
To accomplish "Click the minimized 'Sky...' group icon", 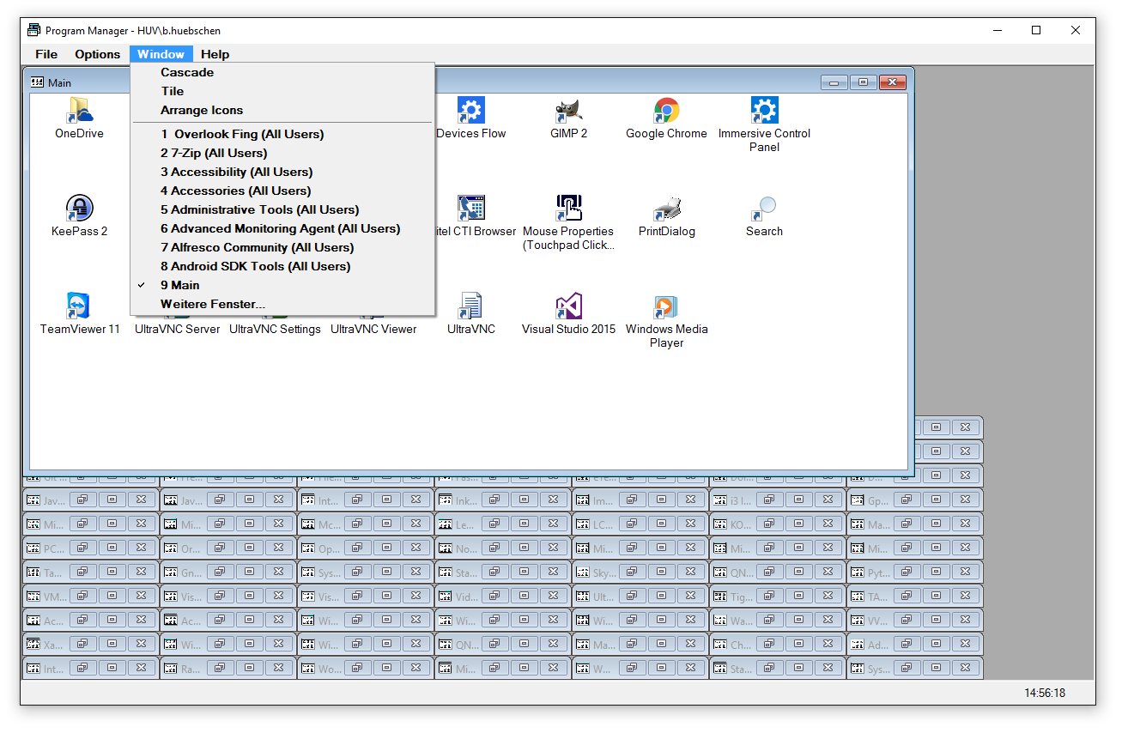I will [583, 572].
